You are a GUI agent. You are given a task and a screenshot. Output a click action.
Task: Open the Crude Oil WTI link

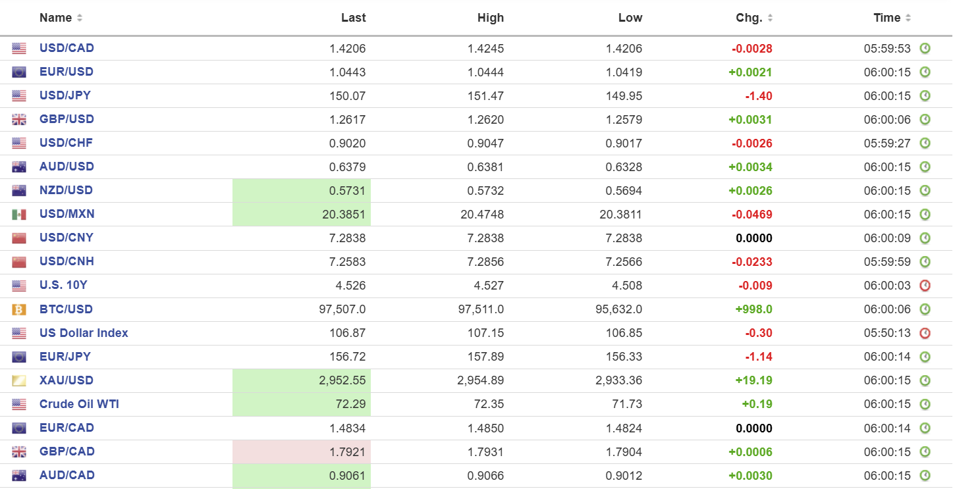[79, 404]
